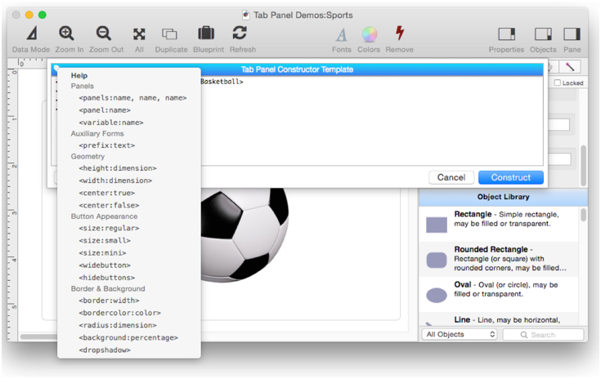601x379 pixels.
Task: Click the Construct button
Action: [511, 177]
